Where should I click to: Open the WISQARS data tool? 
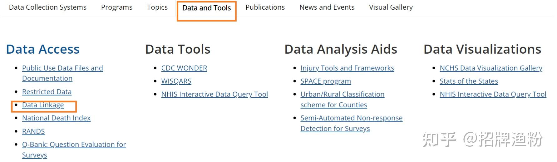pos(176,81)
